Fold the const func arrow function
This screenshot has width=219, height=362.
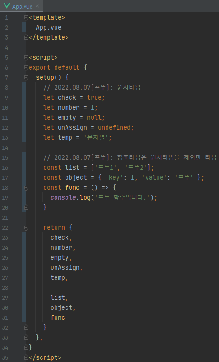(x=26, y=187)
